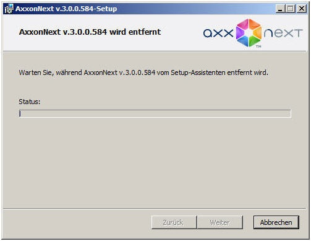311x241 pixels.
Task: Click the 'AxxonNext v.3.0.0.584-Setup' title text
Action: click(x=66, y=9)
